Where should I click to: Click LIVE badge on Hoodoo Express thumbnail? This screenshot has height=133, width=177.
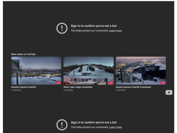pyautogui.click(x=58, y=83)
